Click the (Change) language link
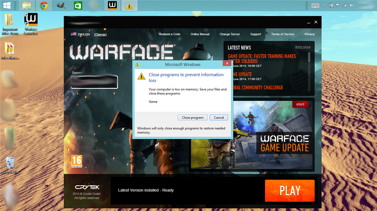 100,34
